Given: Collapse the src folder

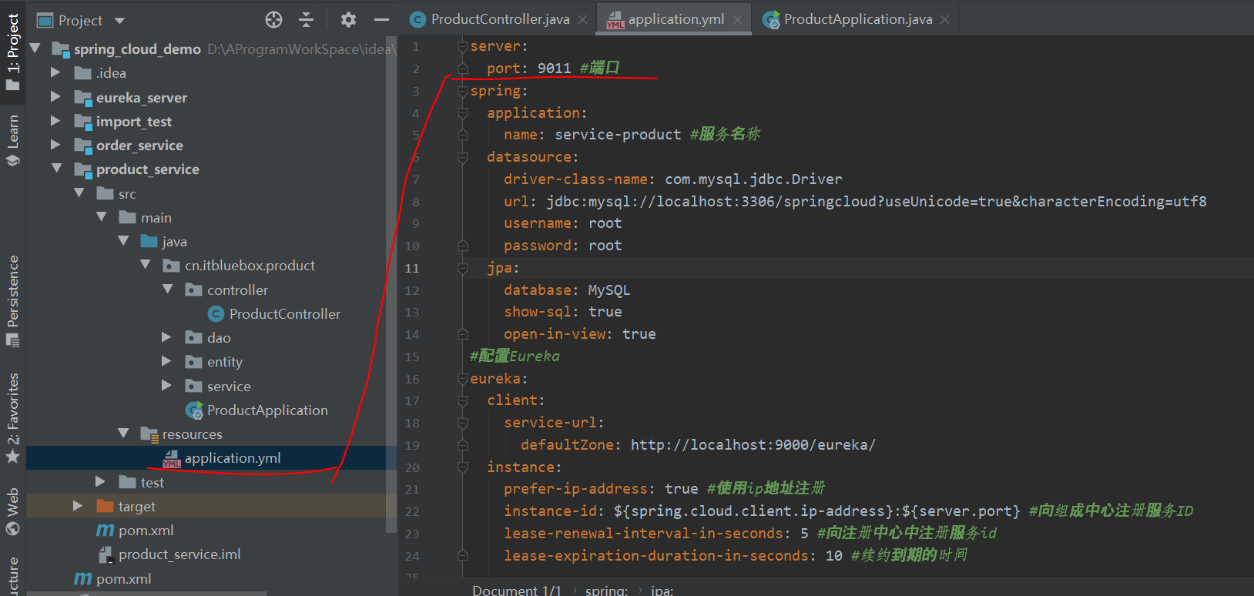Looking at the screenshot, I should click(x=79, y=193).
